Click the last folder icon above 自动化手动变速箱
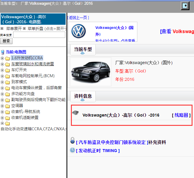 pyautogui.click(x=7, y=123)
